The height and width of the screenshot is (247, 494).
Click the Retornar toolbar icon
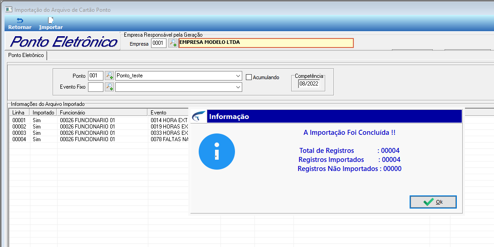(x=20, y=24)
